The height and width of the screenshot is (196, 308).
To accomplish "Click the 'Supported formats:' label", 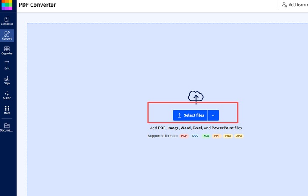I will tap(163, 136).
